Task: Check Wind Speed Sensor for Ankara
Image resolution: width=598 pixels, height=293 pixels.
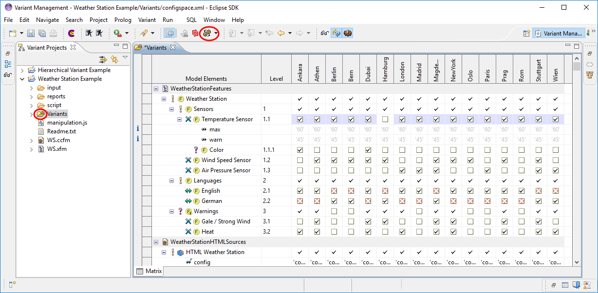Action: click(x=299, y=160)
